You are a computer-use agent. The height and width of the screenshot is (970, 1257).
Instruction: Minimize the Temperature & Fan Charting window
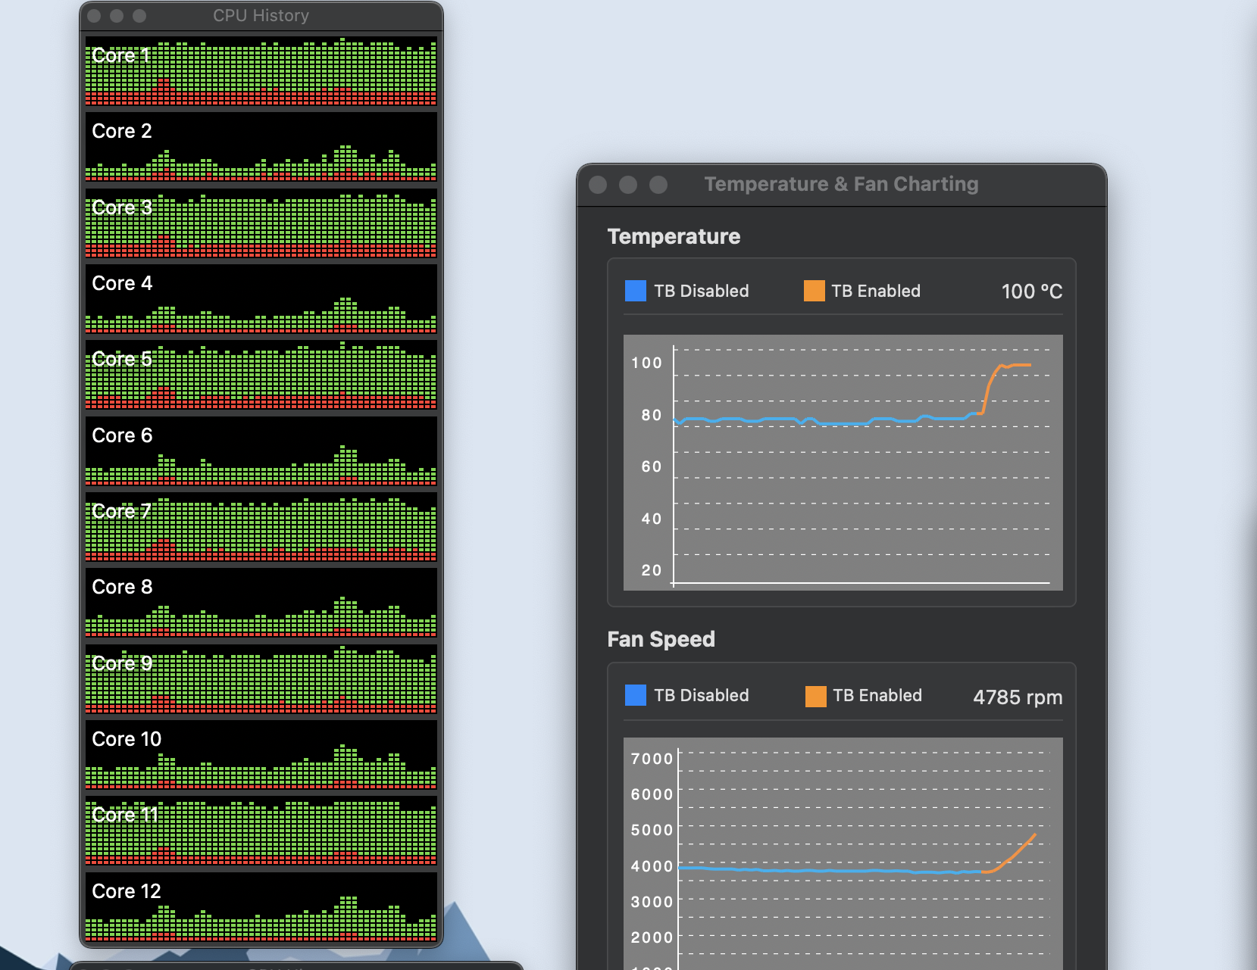628,185
